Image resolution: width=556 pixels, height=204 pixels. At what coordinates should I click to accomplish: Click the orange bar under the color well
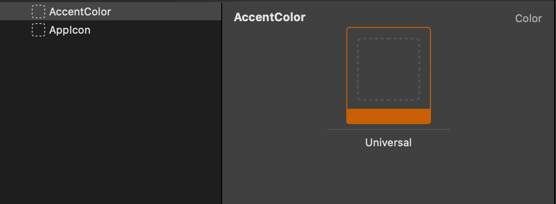pos(388,116)
